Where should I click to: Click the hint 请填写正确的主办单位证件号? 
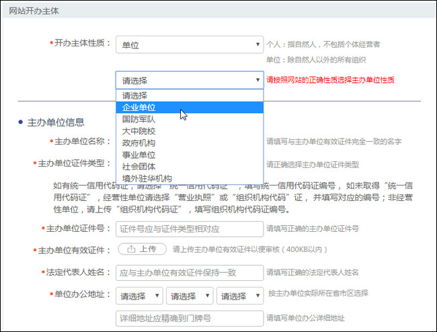point(313,229)
